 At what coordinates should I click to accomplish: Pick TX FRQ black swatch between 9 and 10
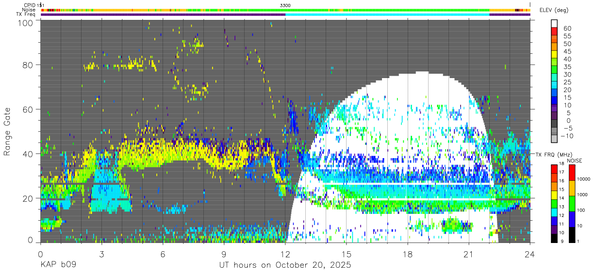(x=554, y=239)
